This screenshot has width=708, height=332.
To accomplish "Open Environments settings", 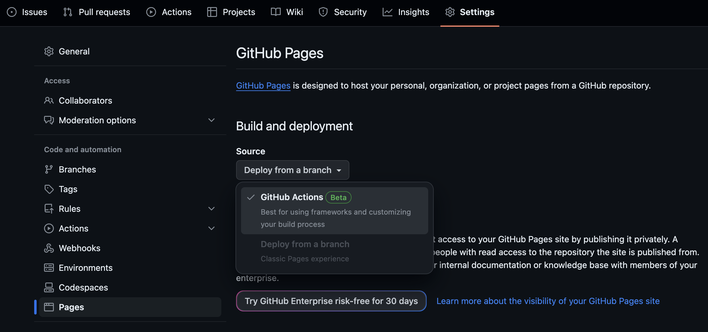I will pos(130,268).
